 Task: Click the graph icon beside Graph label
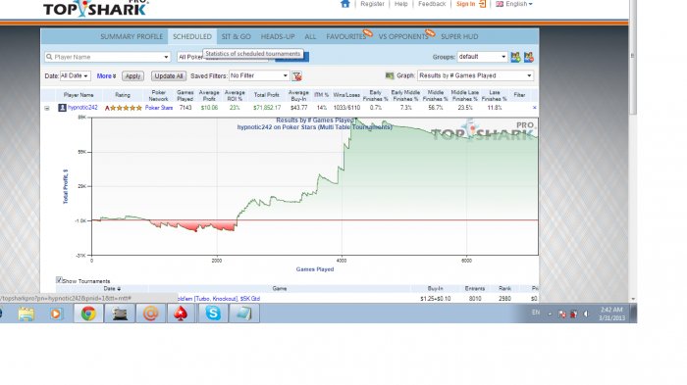click(390, 75)
